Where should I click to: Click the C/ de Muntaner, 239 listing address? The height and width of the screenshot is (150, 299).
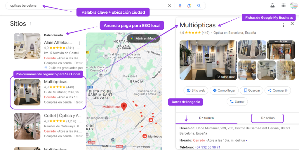tap(63, 92)
